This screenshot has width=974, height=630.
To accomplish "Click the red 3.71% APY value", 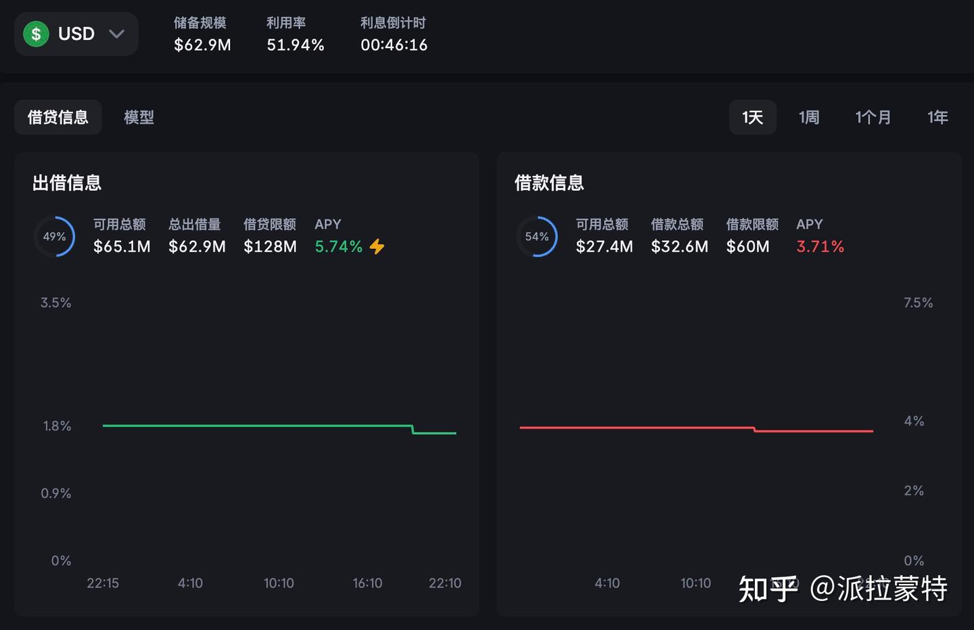I will (x=820, y=246).
